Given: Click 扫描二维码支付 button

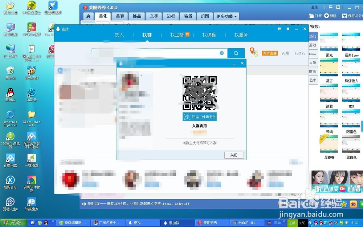Looking at the screenshot, I should 200,117.
